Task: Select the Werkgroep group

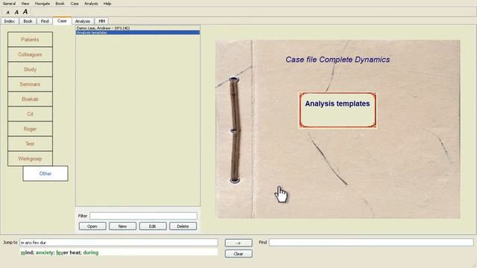Action: (x=30, y=159)
